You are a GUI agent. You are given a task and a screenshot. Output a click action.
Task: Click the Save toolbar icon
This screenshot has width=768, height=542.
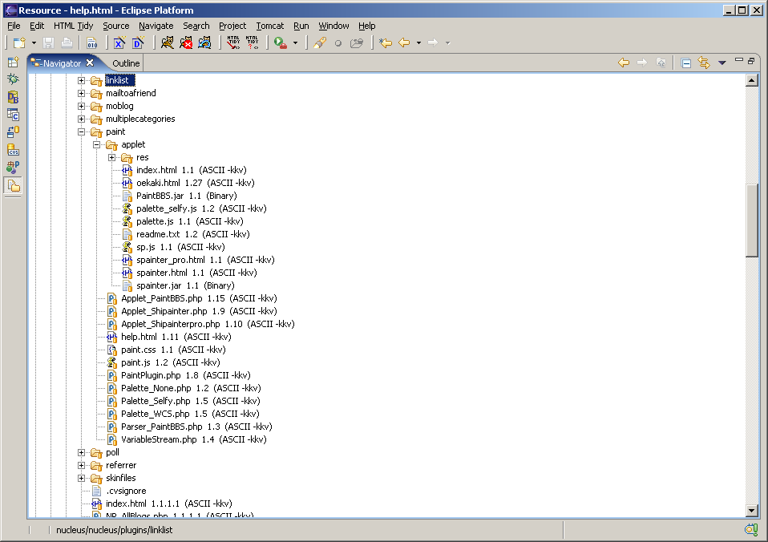tap(48, 43)
